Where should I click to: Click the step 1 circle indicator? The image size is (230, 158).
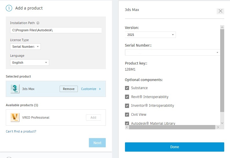pyautogui.click(x=9, y=8)
